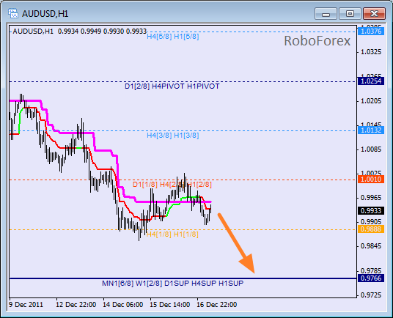Screen dimensions: 393x318
Task: Click the 1.0132 light blue price tag
Action: 371,130
